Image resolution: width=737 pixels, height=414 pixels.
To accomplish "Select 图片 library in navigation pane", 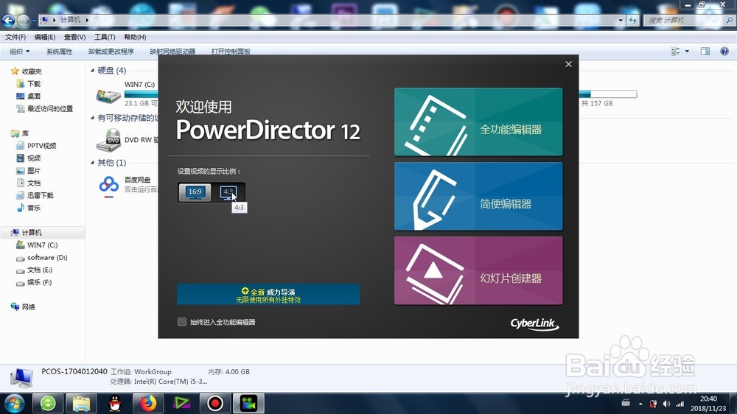I will [x=34, y=171].
